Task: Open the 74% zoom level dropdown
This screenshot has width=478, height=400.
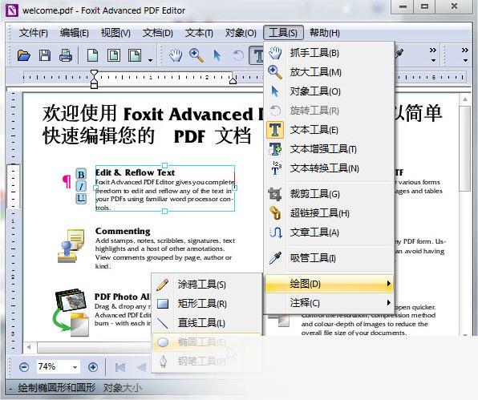Action: 75,367
